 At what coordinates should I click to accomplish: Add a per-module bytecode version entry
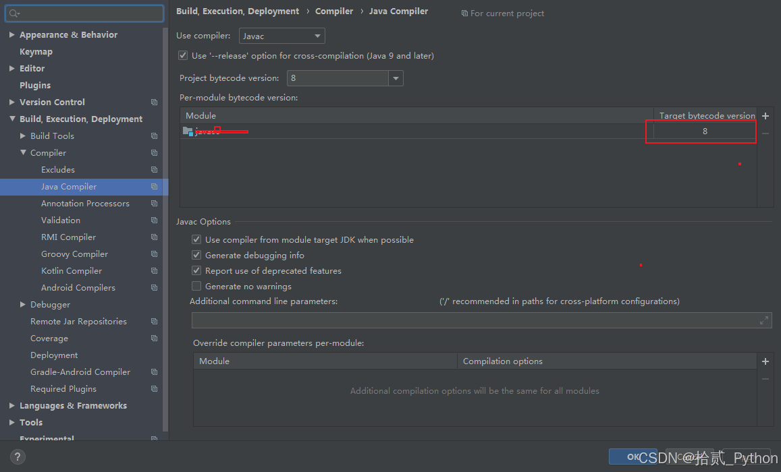765,116
